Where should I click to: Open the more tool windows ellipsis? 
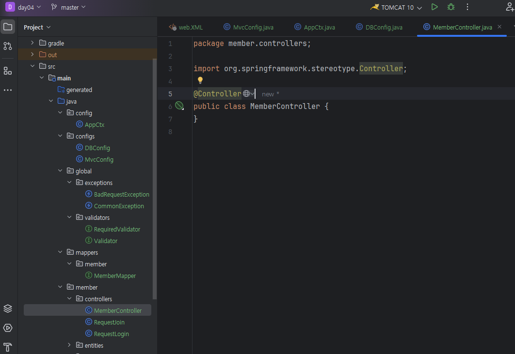(x=8, y=90)
